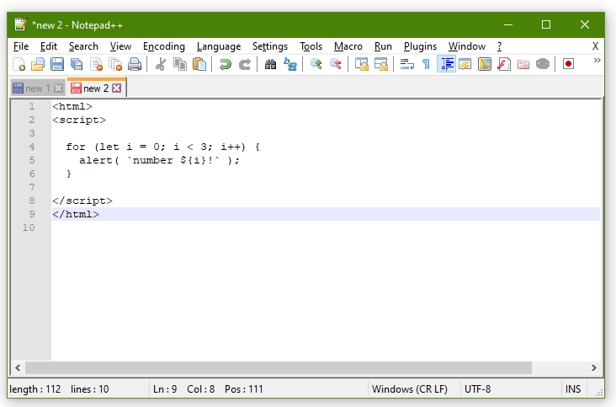Image resolution: width=616 pixels, height=407 pixels.
Task: Print the document via printer icon
Action: pos(135,64)
